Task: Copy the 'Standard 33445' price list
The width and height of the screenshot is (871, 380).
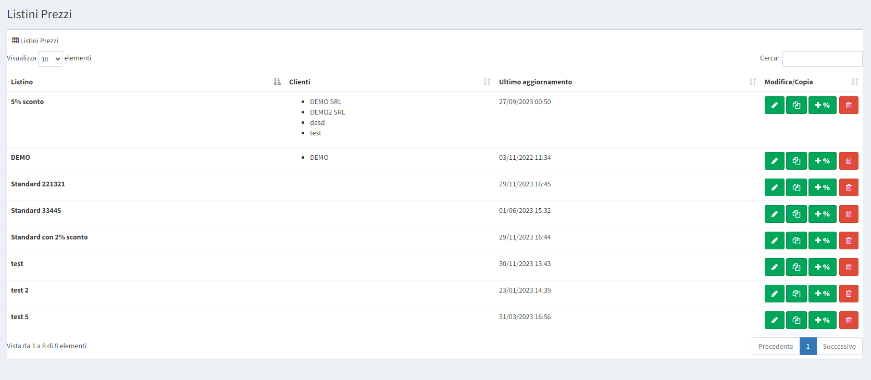Action: (796, 214)
